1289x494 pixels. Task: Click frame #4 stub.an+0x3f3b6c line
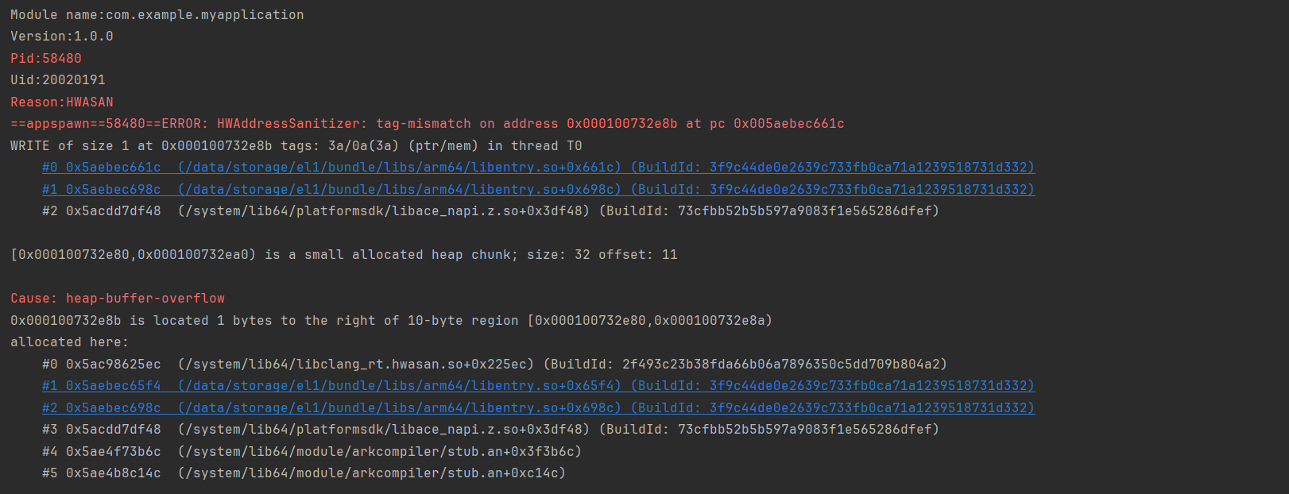pyautogui.click(x=312, y=452)
